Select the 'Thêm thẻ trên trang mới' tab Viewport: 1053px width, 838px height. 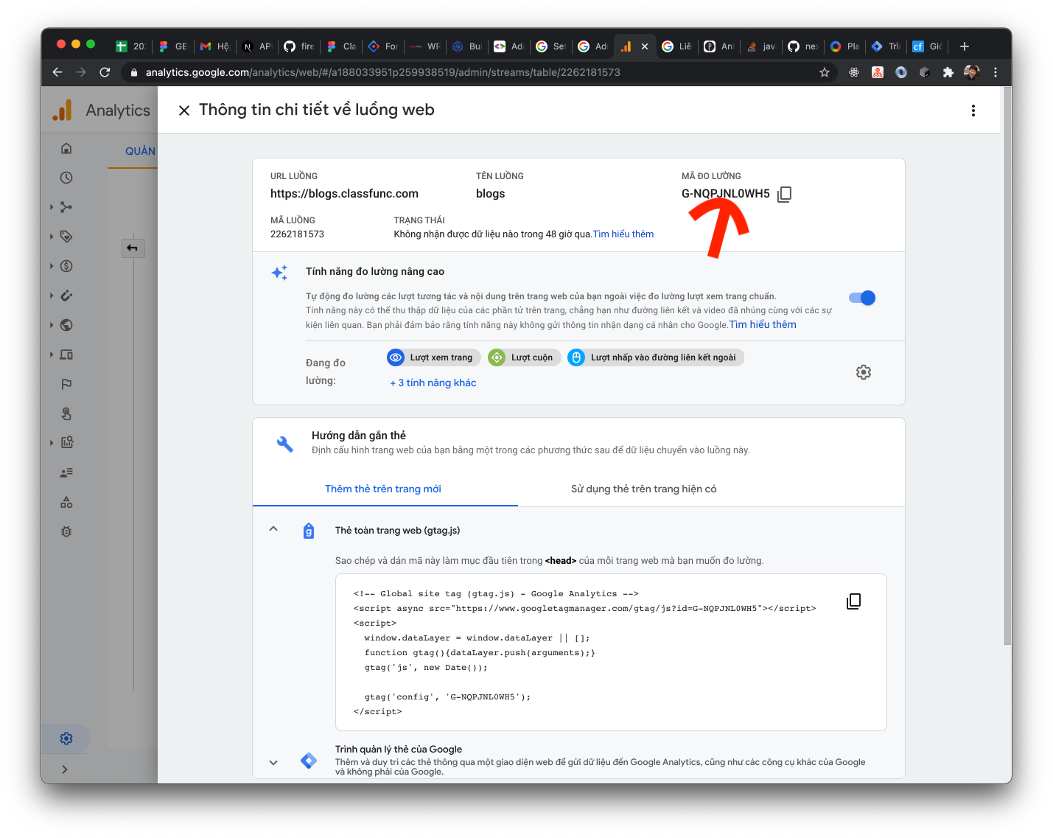pyautogui.click(x=383, y=489)
